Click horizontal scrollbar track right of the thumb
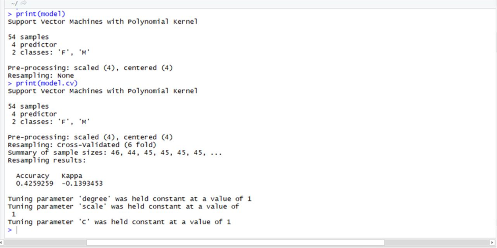Screen dimensions: 497x248 (436, 243)
